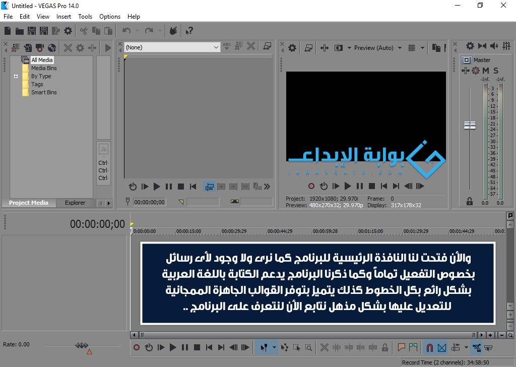The height and width of the screenshot is (367, 516).
Task: Open the (None) Trimmer history dropdown
Action: pyautogui.click(x=172, y=47)
